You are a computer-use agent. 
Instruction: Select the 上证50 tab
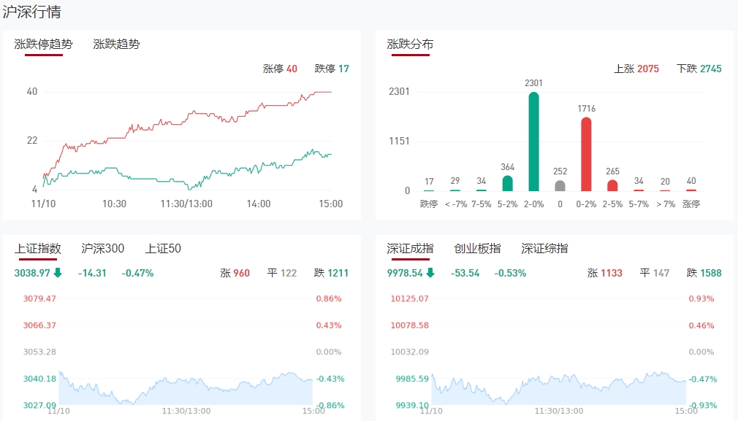[163, 248]
